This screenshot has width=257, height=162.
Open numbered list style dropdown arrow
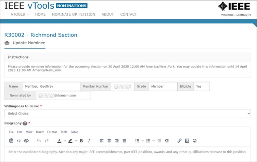pyautogui.click(x=154, y=141)
